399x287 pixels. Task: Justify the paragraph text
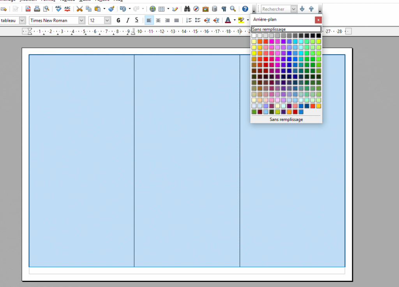tap(177, 20)
